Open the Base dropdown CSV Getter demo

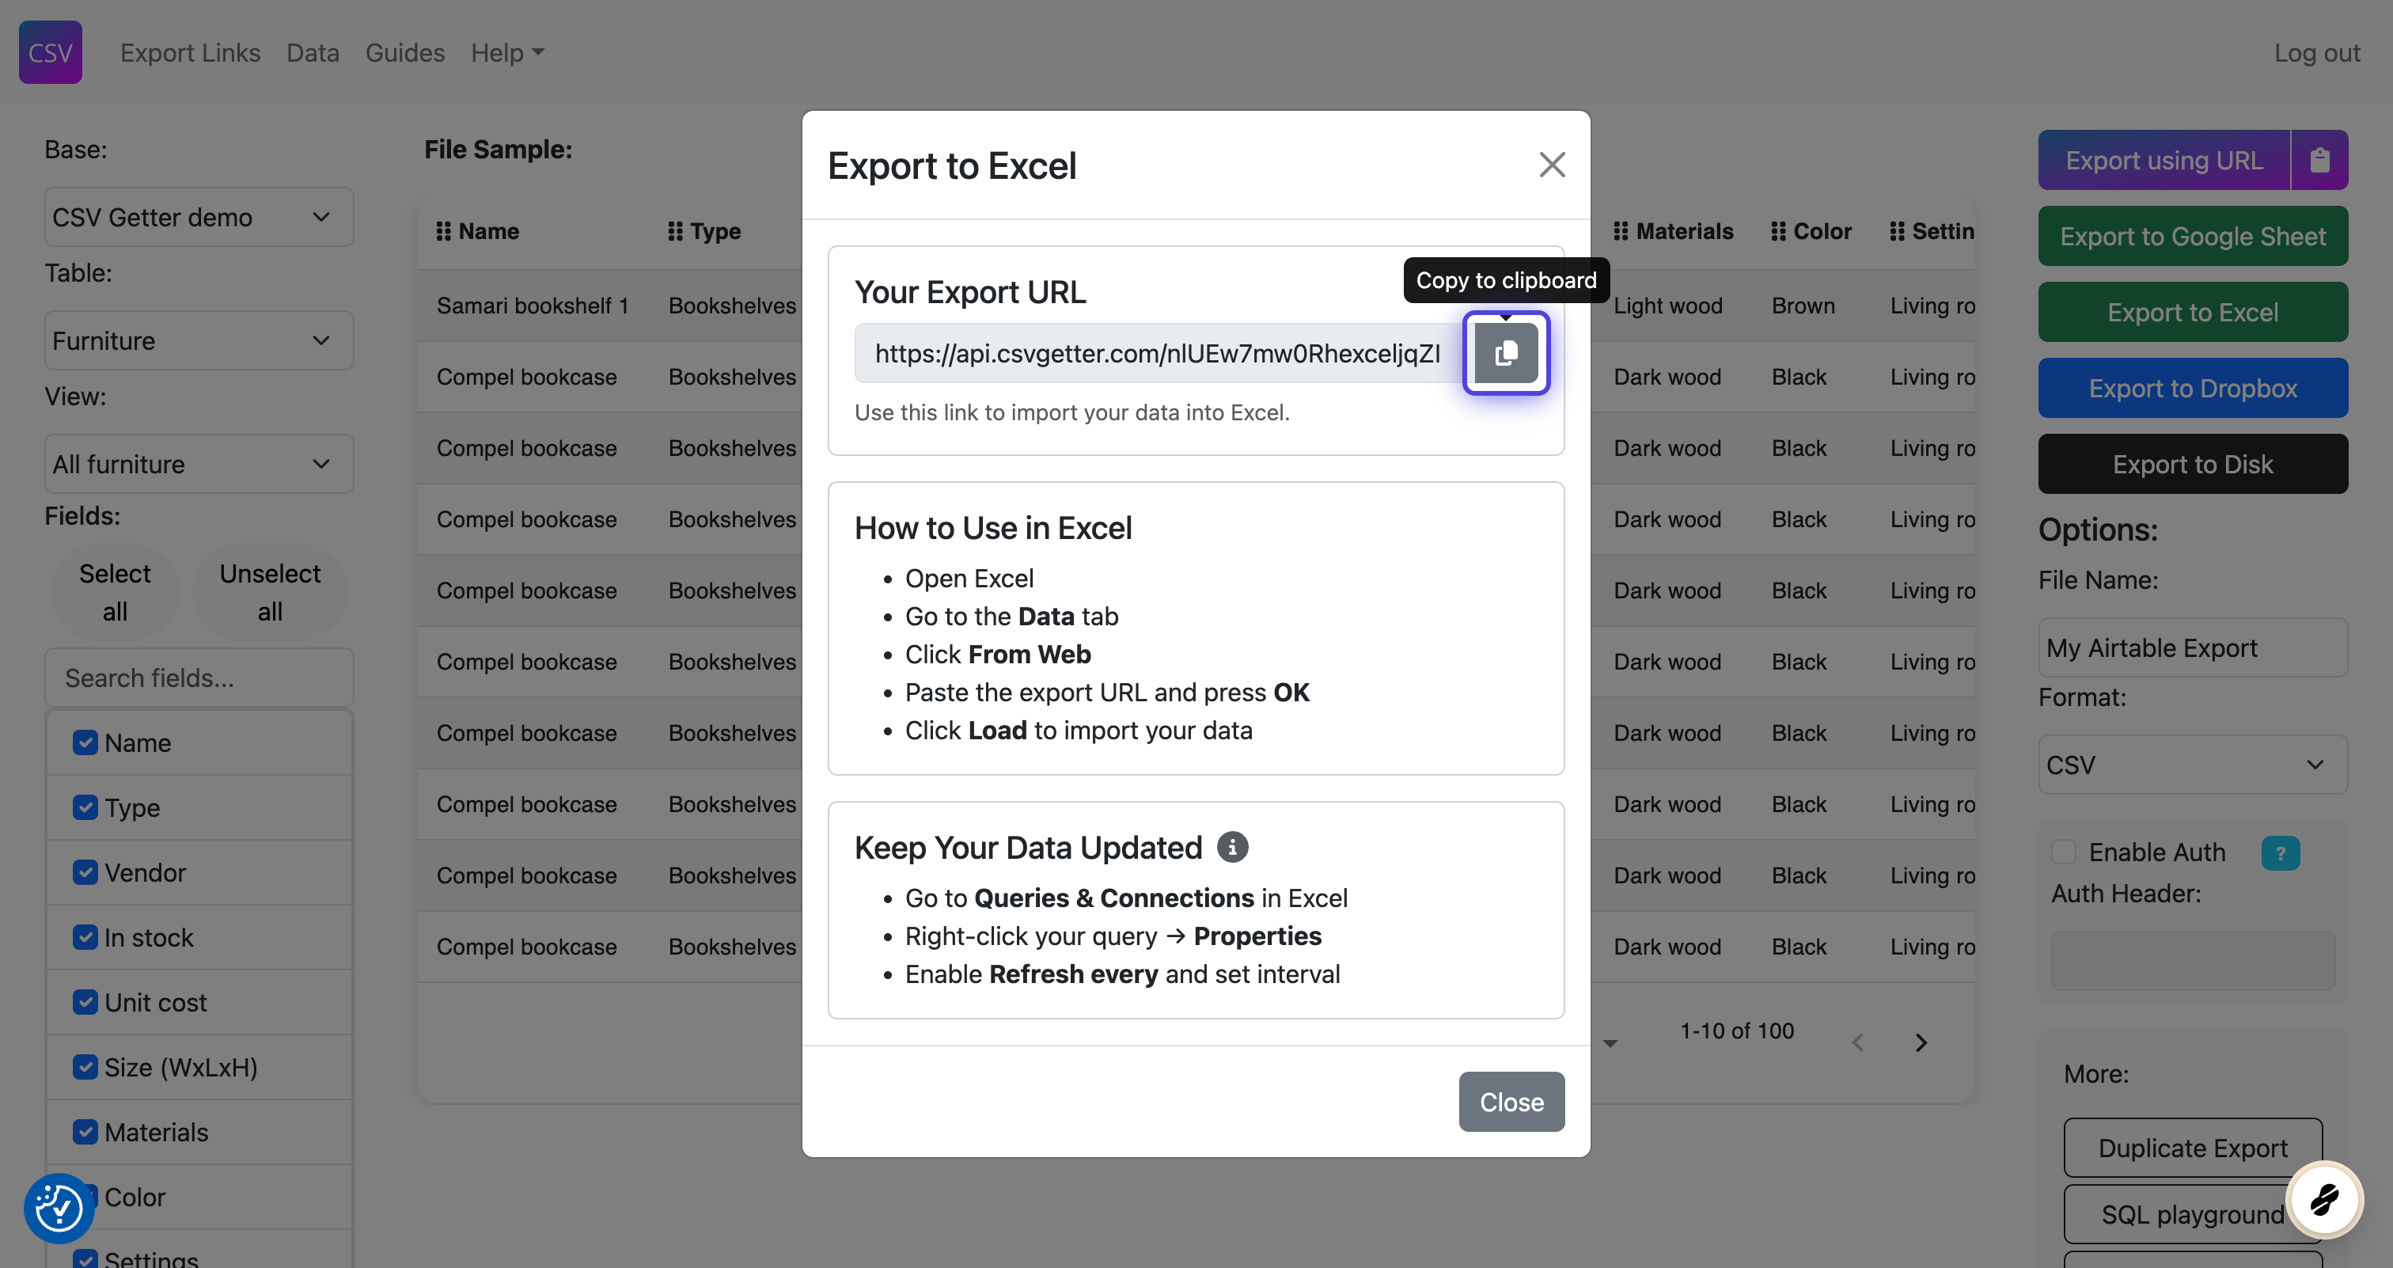[x=199, y=218]
